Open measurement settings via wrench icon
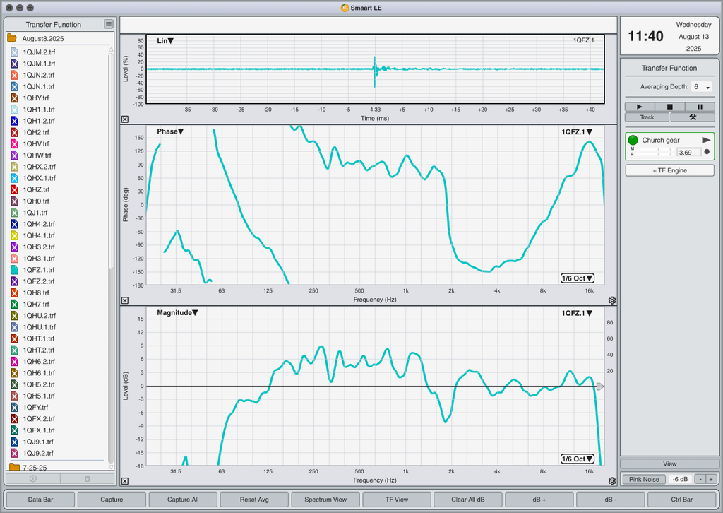723x513 pixels. [693, 117]
